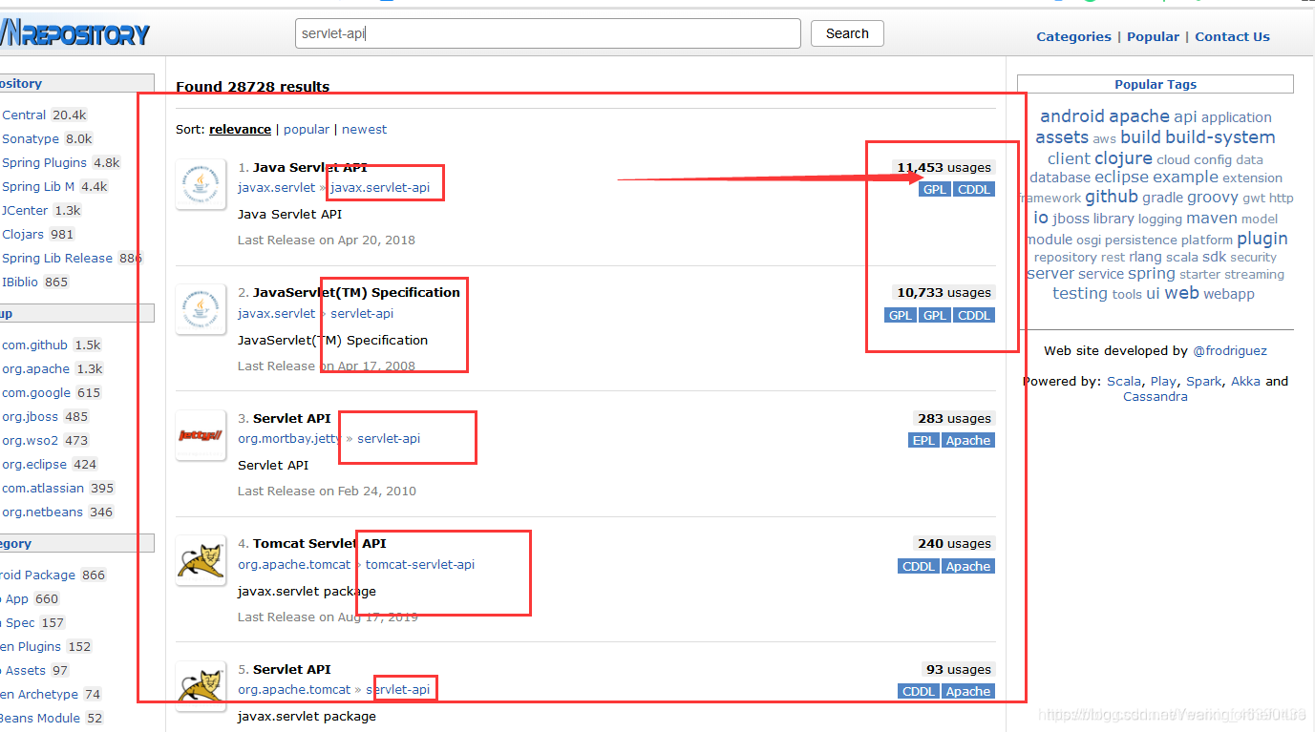Open Java Servlet API project icon
This screenshot has height=732, width=1315.
(x=201, y=184)
